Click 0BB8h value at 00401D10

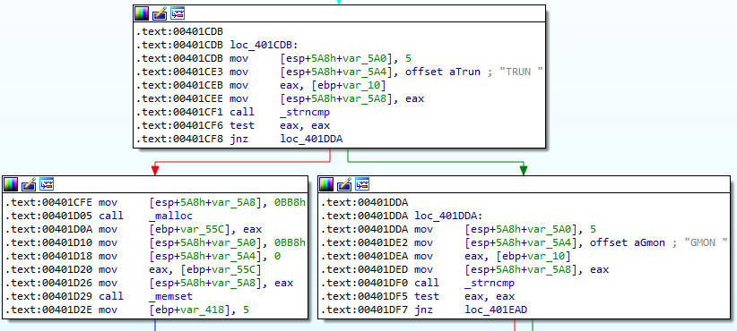[290, 242]
